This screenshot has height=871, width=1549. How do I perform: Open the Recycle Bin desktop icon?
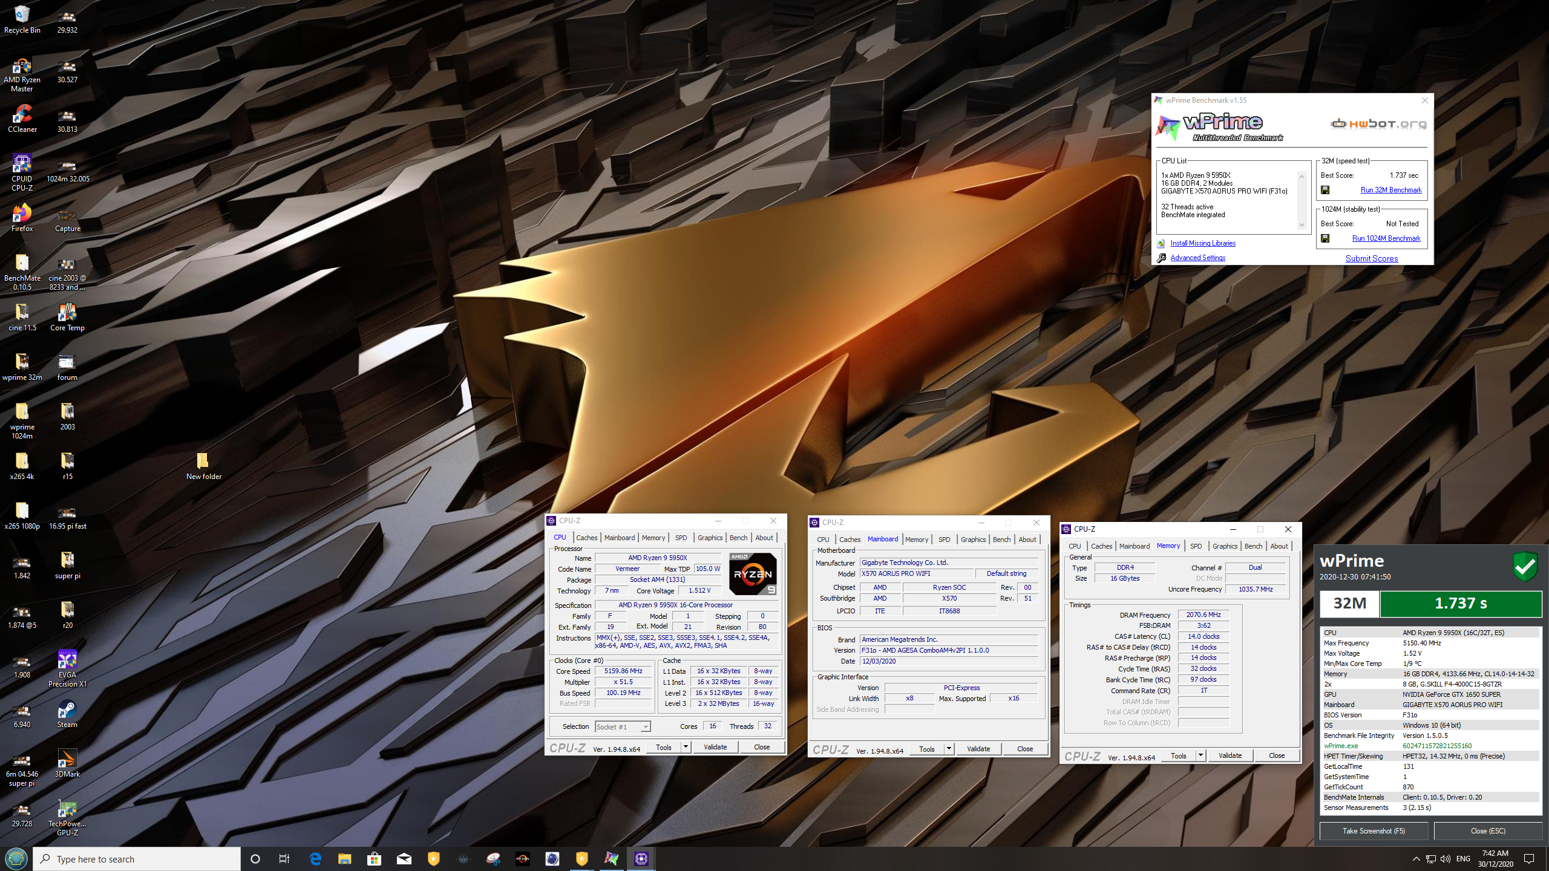22,19
